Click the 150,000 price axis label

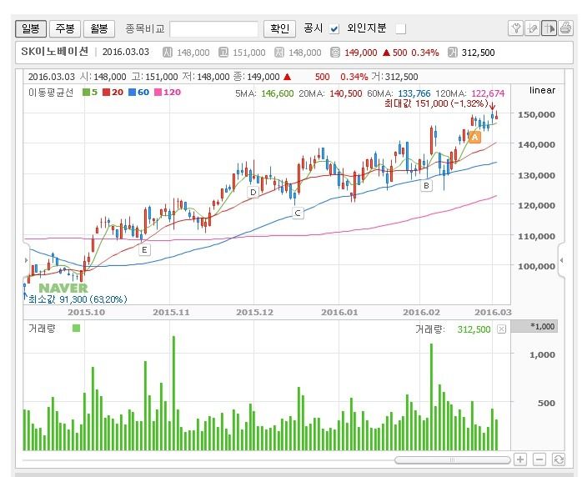pos(536,114)
